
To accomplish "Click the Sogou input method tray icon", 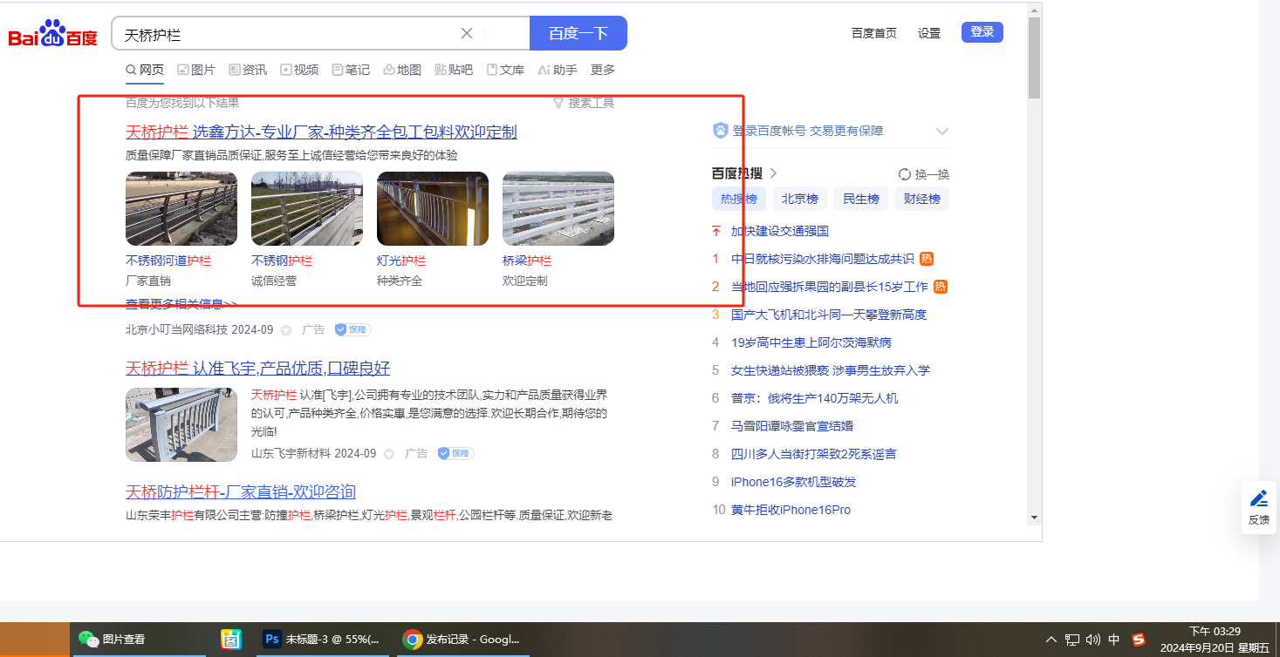I will click(1139, 640).
